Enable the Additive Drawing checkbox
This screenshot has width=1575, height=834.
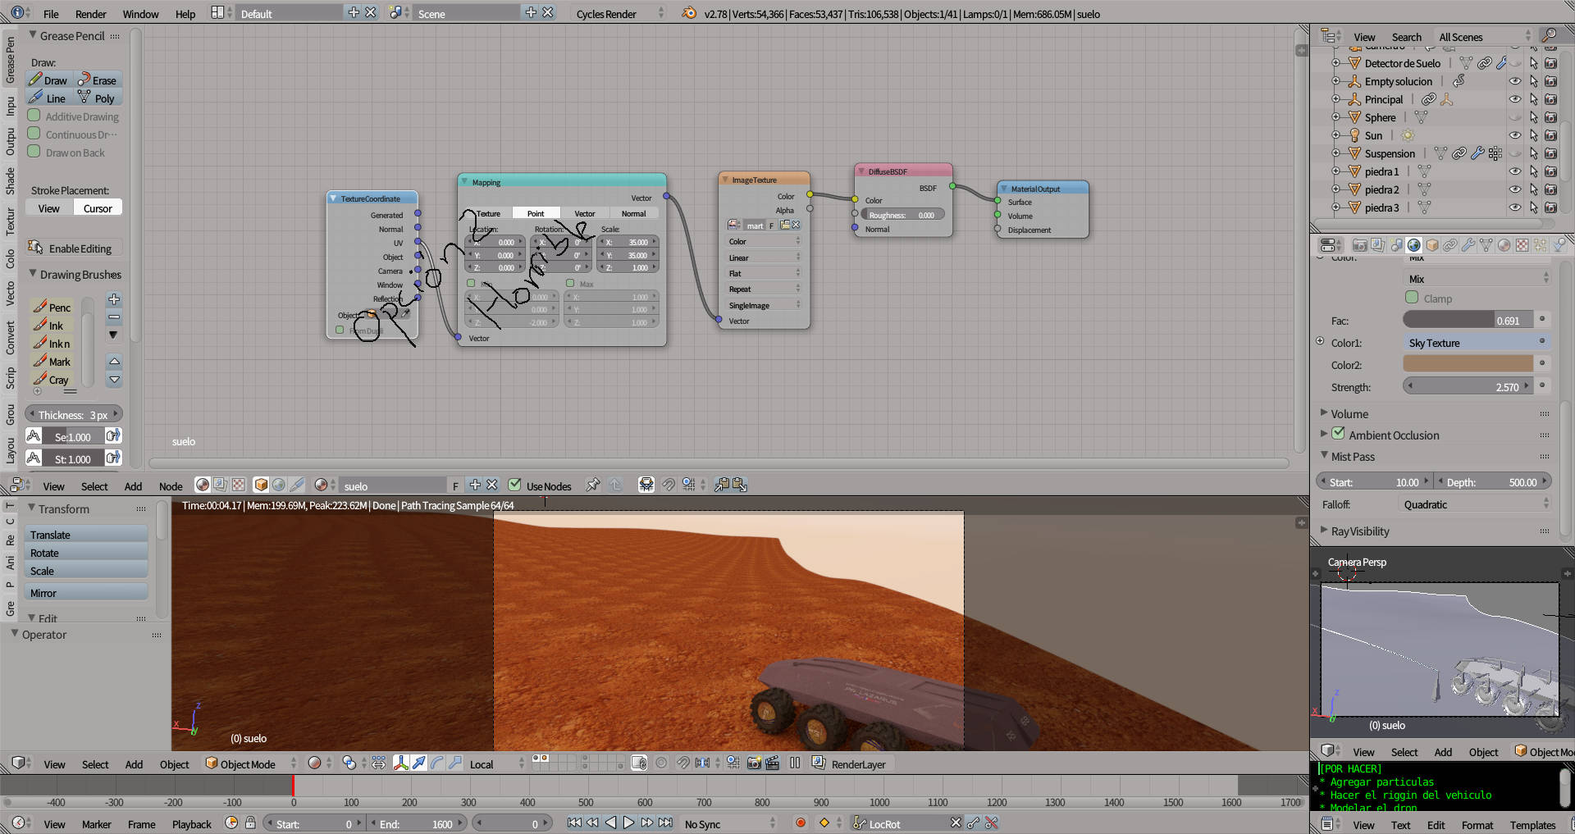34,116
